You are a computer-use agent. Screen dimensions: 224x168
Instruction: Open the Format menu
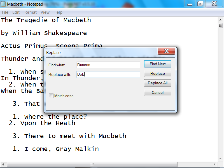[30, 12]
